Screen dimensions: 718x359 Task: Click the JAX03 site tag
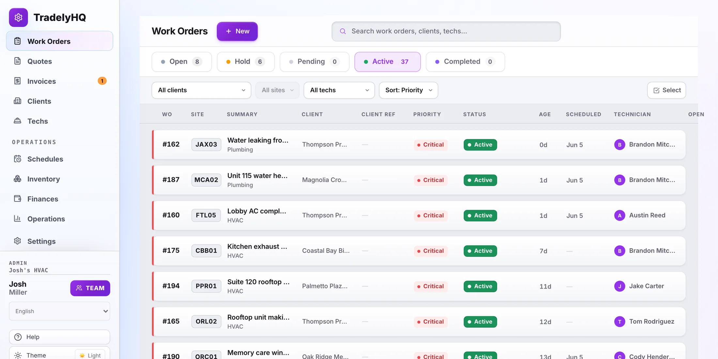pos(206,145)
